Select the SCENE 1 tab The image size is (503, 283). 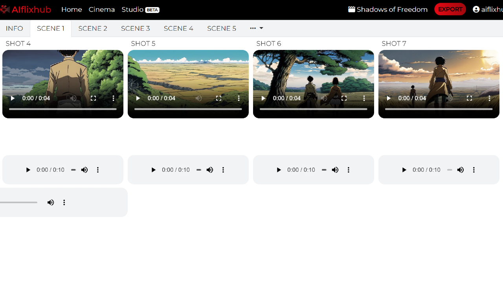click(x=51, y=28)
